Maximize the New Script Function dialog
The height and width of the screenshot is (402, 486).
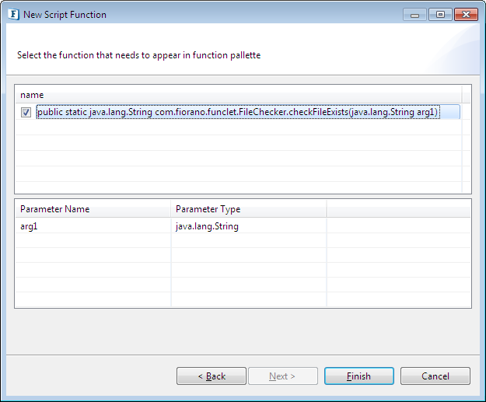pyautogui.click(x=440, y=15)
